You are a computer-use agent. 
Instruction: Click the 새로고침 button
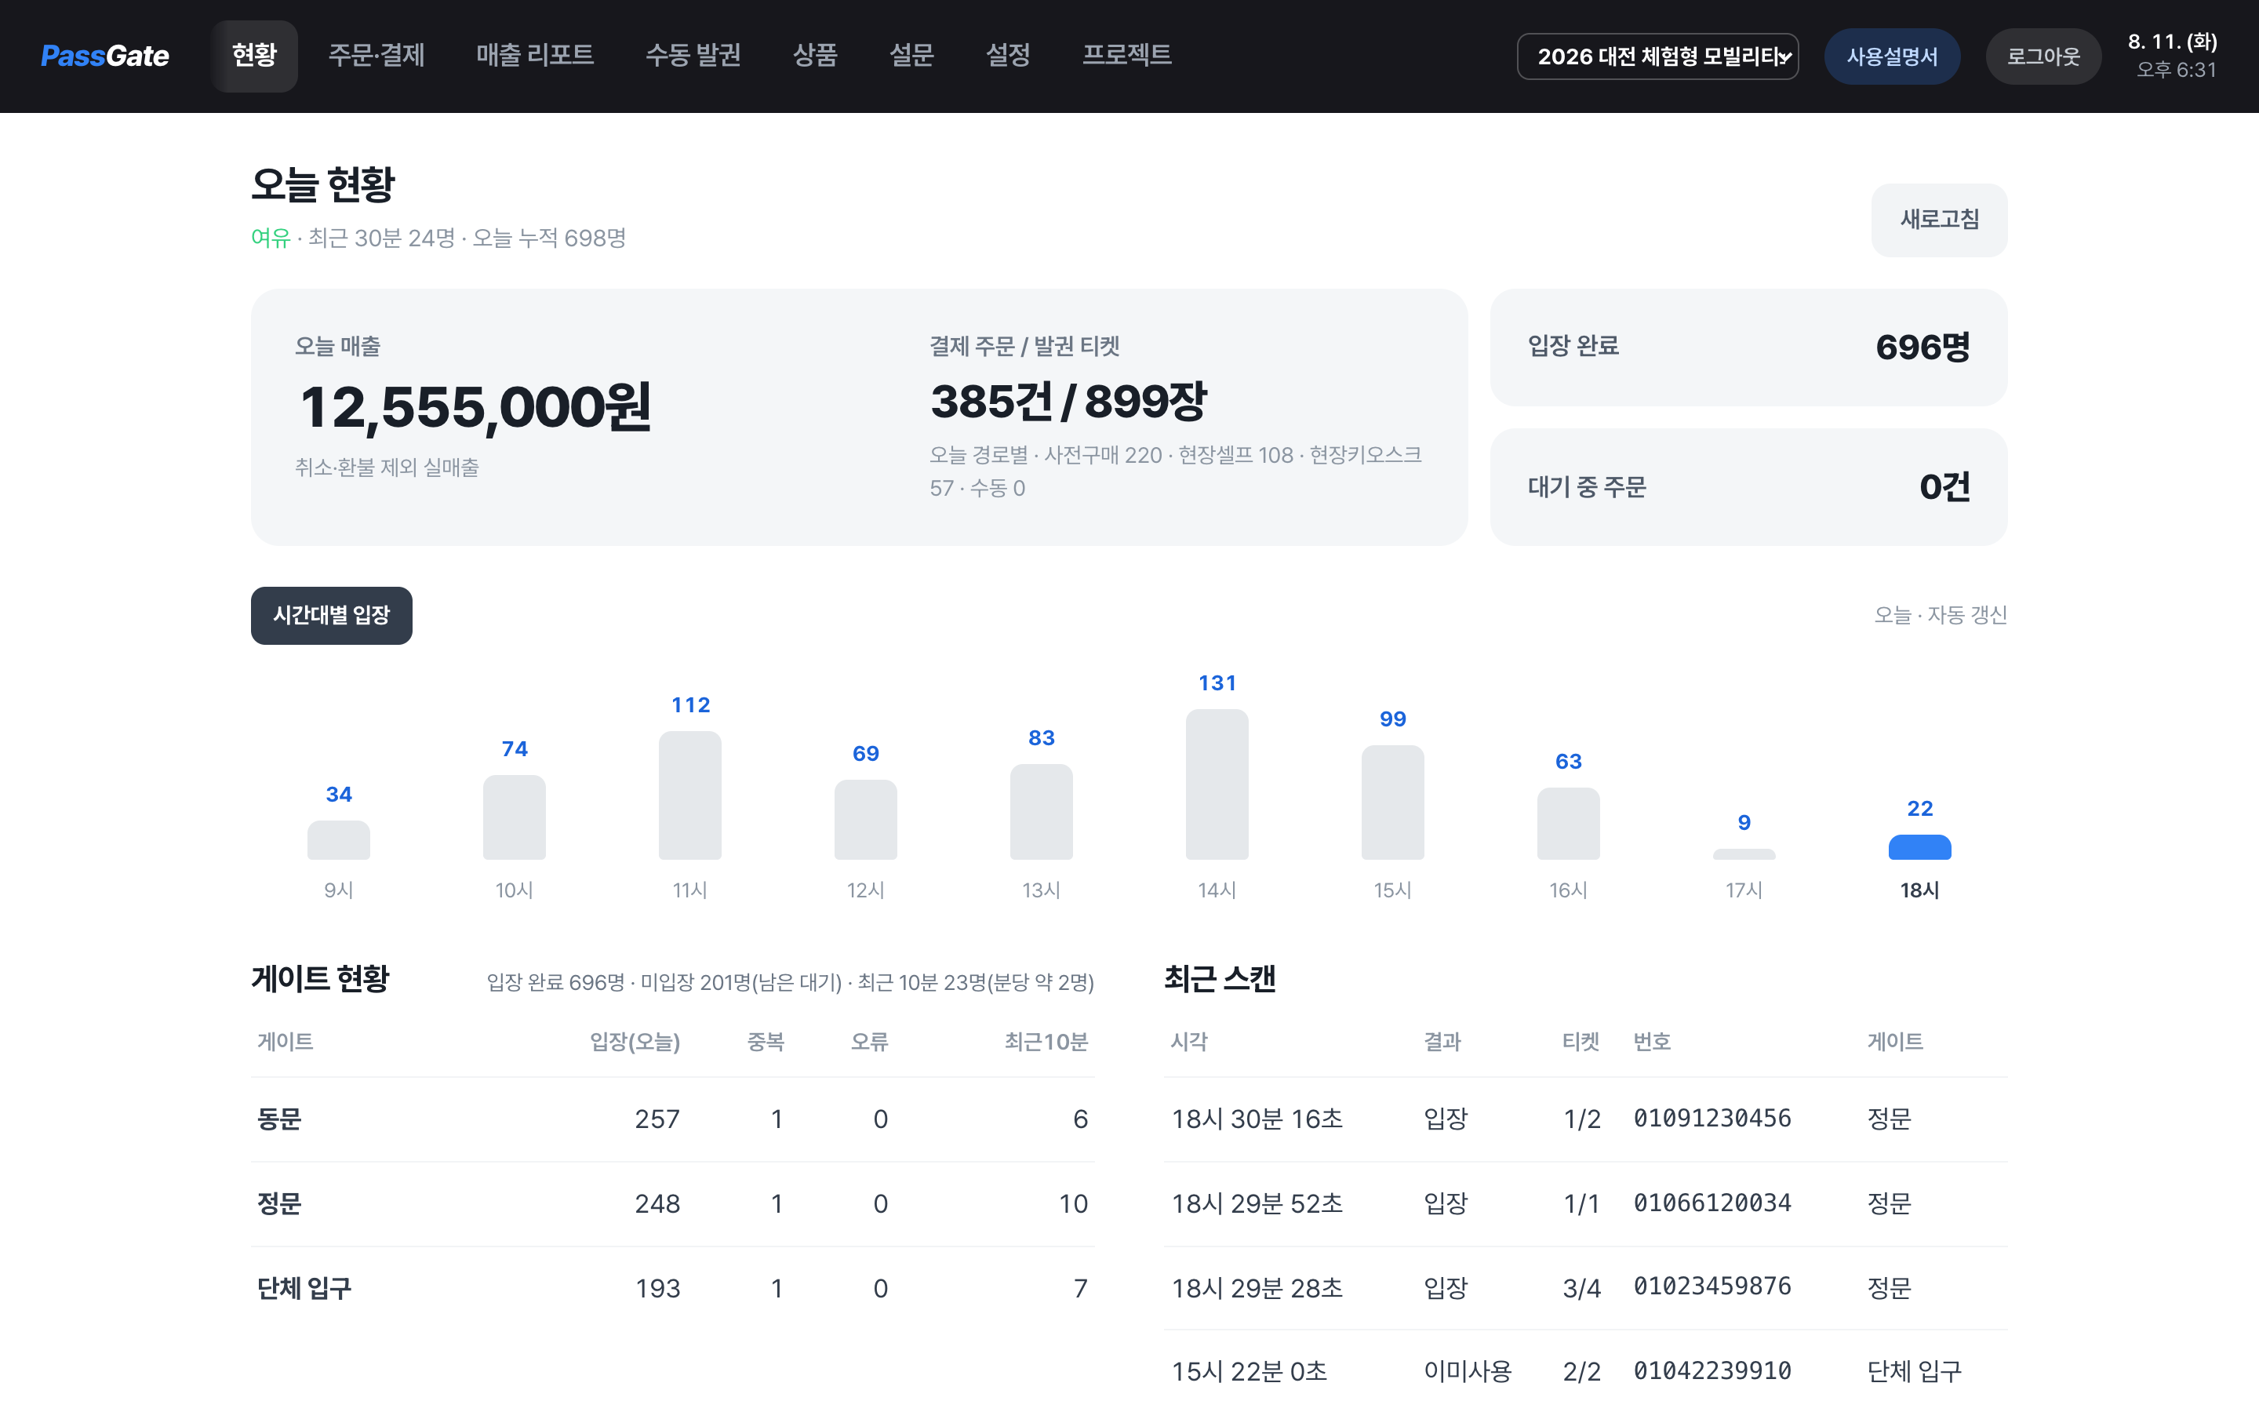tap(1939, 220)
